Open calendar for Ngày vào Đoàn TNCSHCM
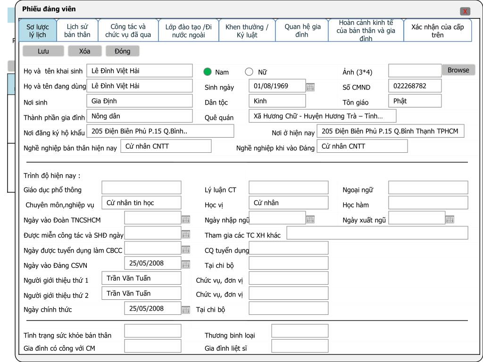Screen dimensions: 483x362 186,220
